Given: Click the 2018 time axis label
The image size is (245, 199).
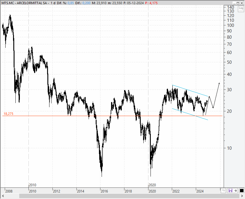Looking at the screenshot, I should (x=128, y=191).
